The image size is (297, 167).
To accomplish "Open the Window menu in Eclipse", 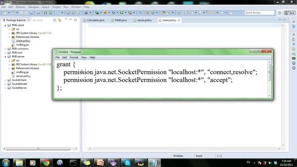I will [76, 7].
